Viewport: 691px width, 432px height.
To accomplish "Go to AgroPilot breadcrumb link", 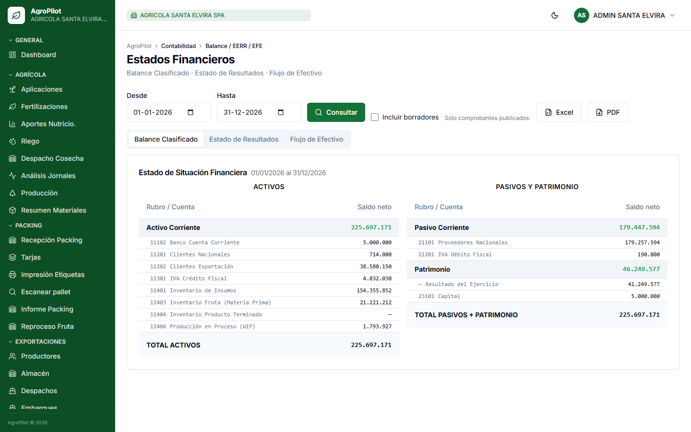I will [139, 46].
